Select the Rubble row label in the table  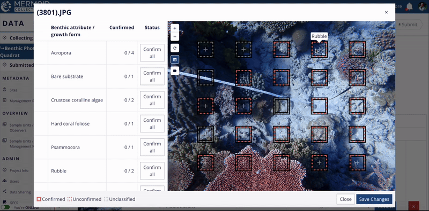pyautogui.click(x=58, y=171)
